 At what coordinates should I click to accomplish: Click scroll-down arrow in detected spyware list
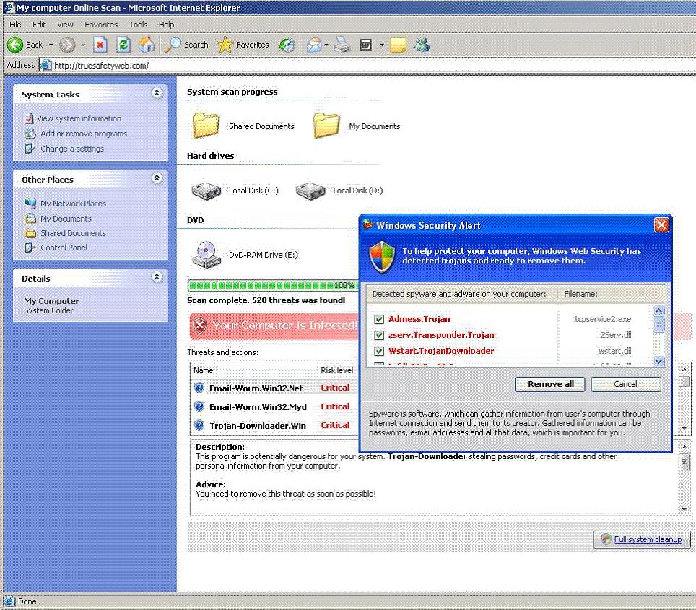[658, 362]
